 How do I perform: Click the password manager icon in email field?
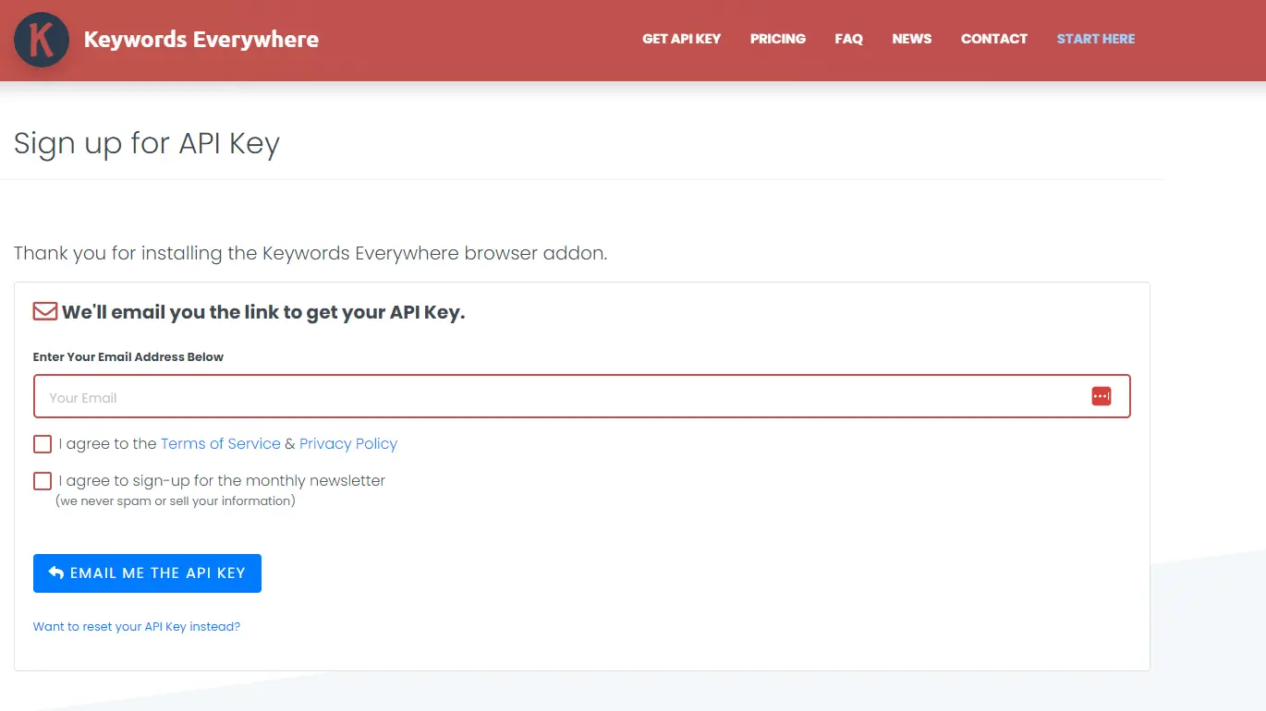pos(1101,396)
